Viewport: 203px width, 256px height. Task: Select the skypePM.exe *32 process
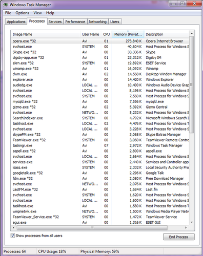pos(100,135)
